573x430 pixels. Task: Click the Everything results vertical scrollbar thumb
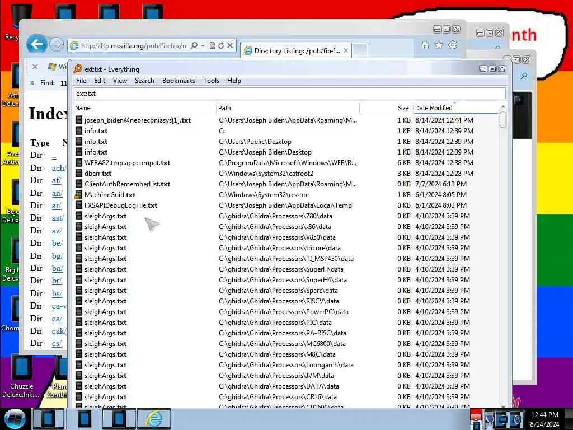pos(503,120)
